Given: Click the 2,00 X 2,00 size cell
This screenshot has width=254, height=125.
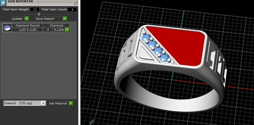Looking at the screenshot, I should coord(27,30).
